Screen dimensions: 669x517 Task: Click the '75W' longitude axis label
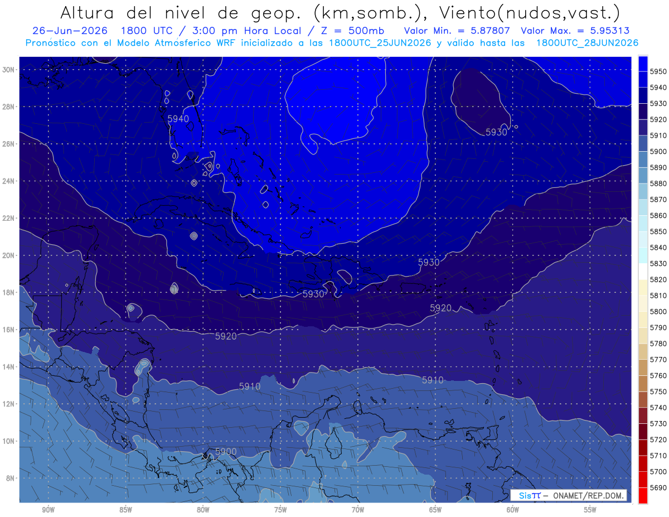(x=280, y=510)
